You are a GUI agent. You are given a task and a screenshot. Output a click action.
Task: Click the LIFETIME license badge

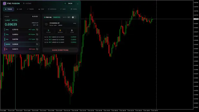(x=27, y=3)
